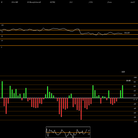Image resolution: width=138 pixels, height=138 pixels.
Task: Select the first green MR bar
Action: click(x=2, y=90)
